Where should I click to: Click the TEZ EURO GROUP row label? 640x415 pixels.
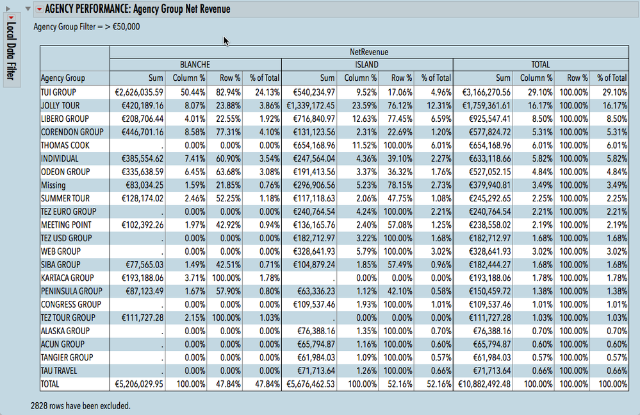click(69, 212)
